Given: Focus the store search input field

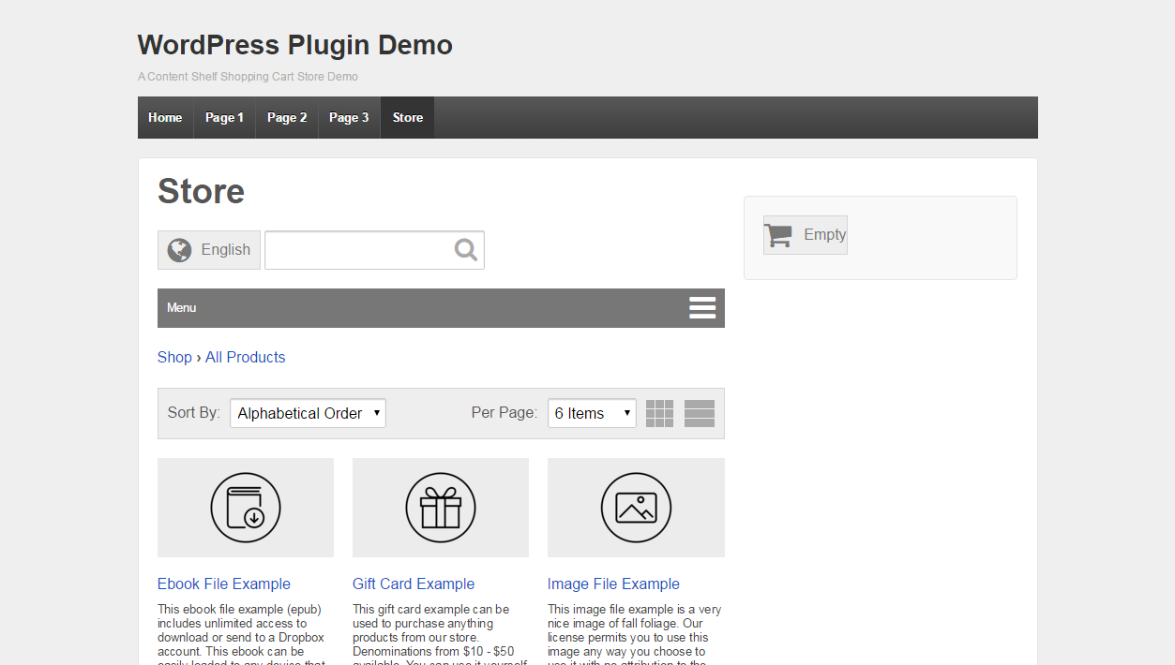Looking at the screenshot, I should [374, 250].
